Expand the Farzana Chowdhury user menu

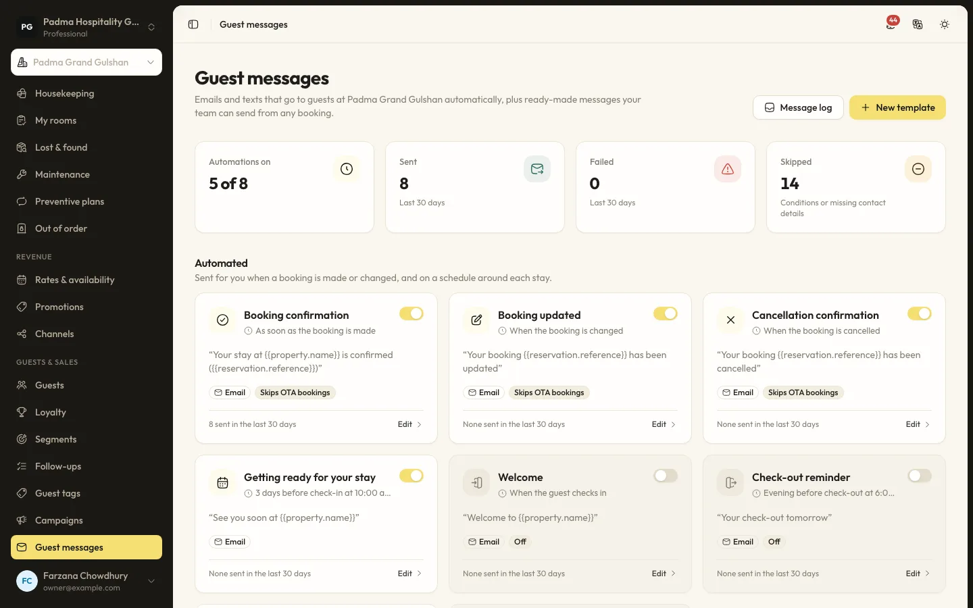pyautogui.click(x=86, y=581)
